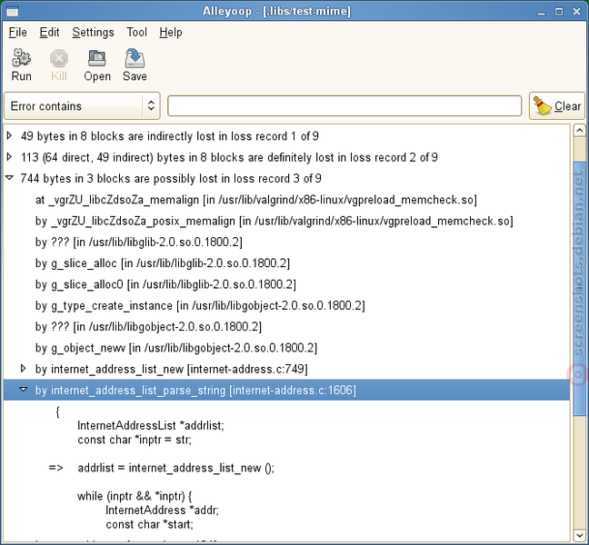Click the 'while (inptr && *inptr) {' line
This screenshot has width=589, height=545.
click(135, 496)
